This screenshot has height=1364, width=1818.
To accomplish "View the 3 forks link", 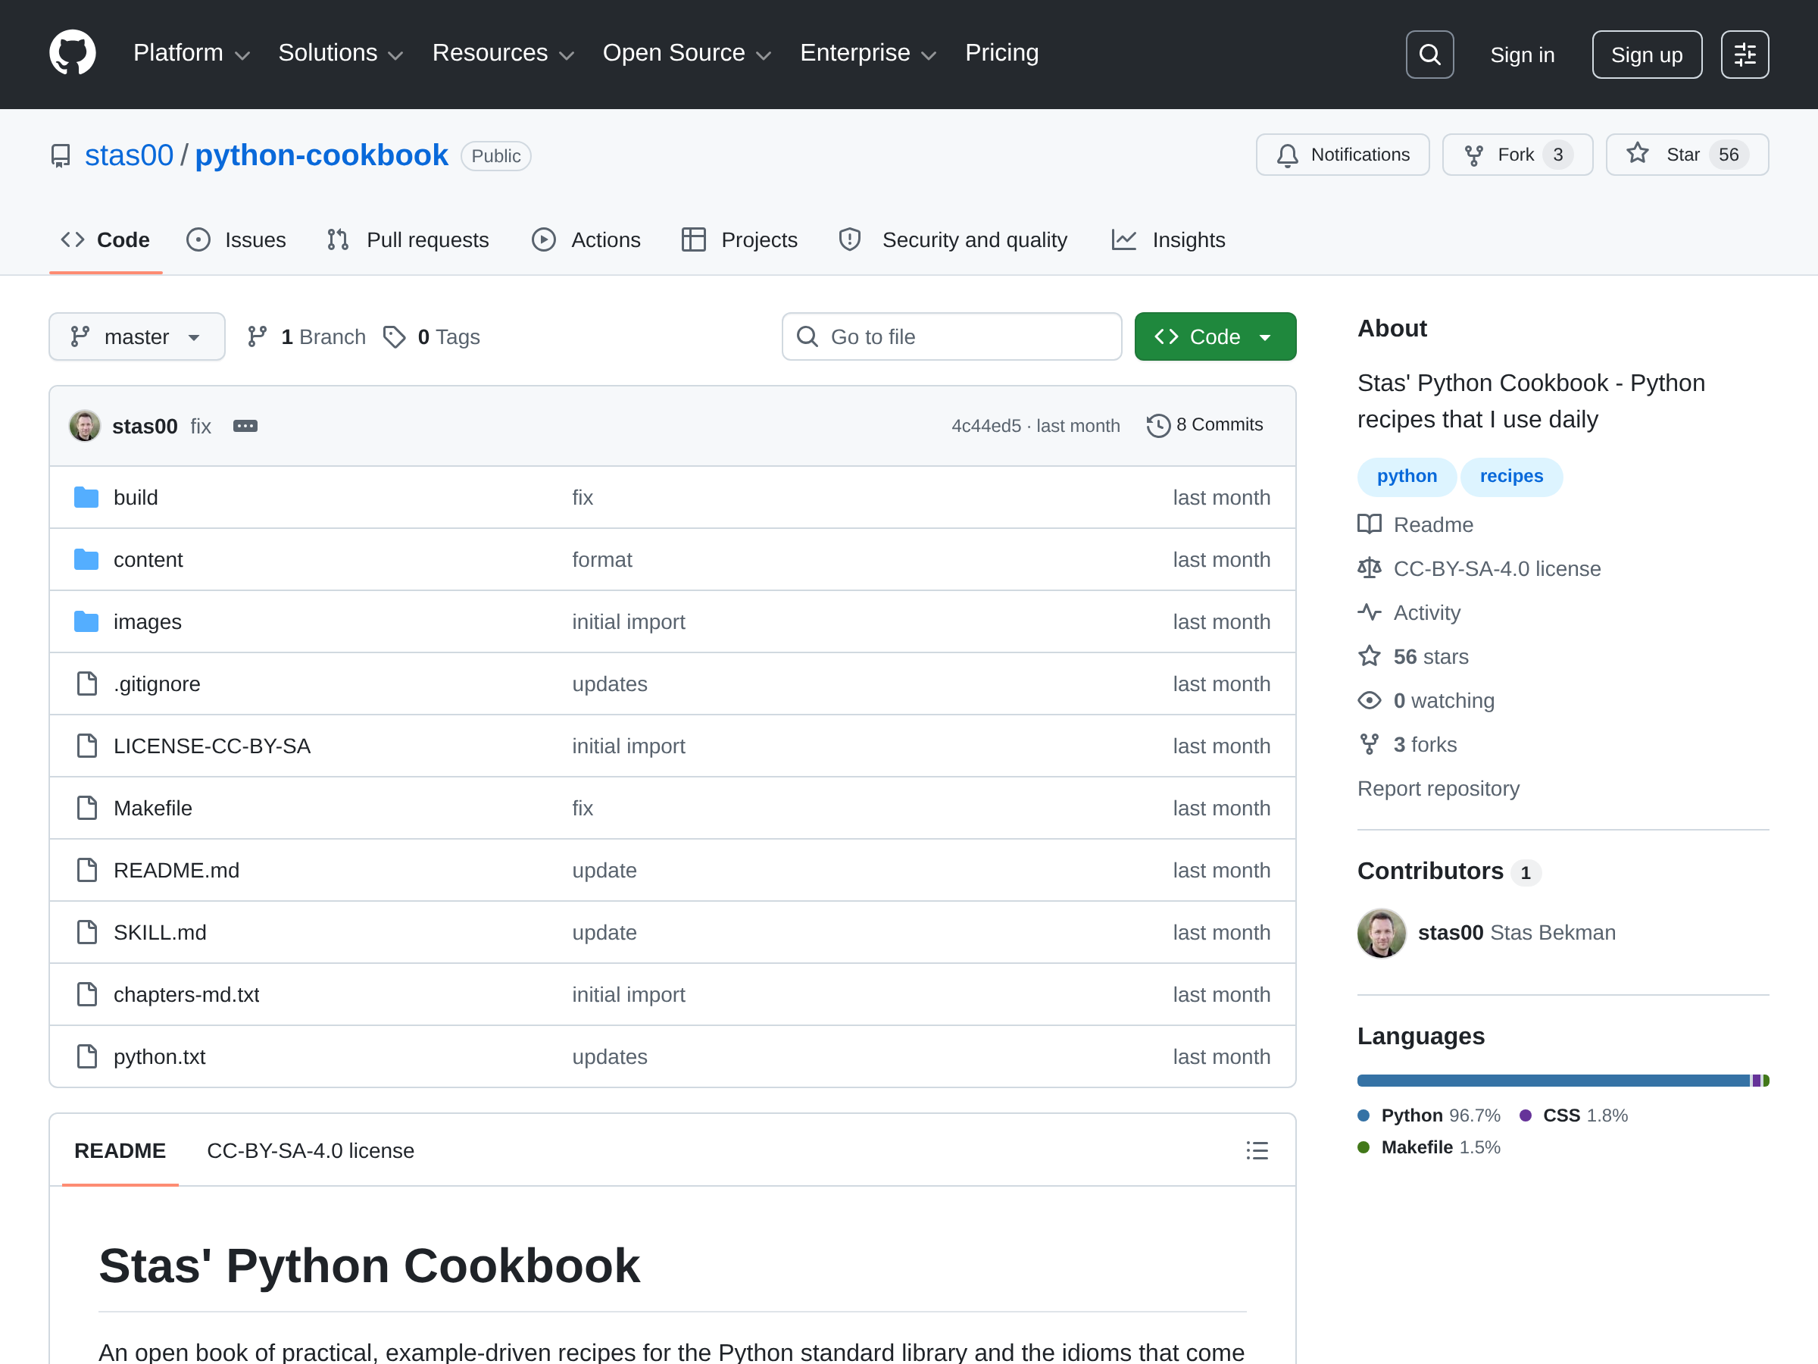I will pos(1408,744).
